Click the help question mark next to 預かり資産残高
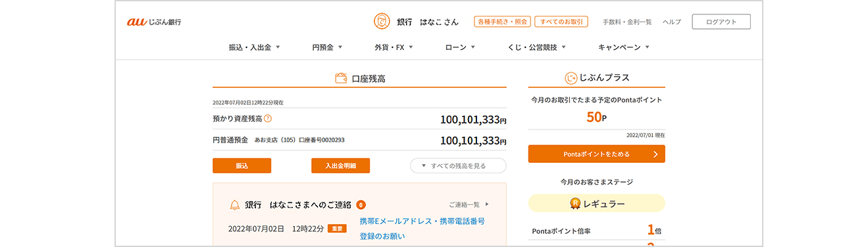 (x=268, y=119)
